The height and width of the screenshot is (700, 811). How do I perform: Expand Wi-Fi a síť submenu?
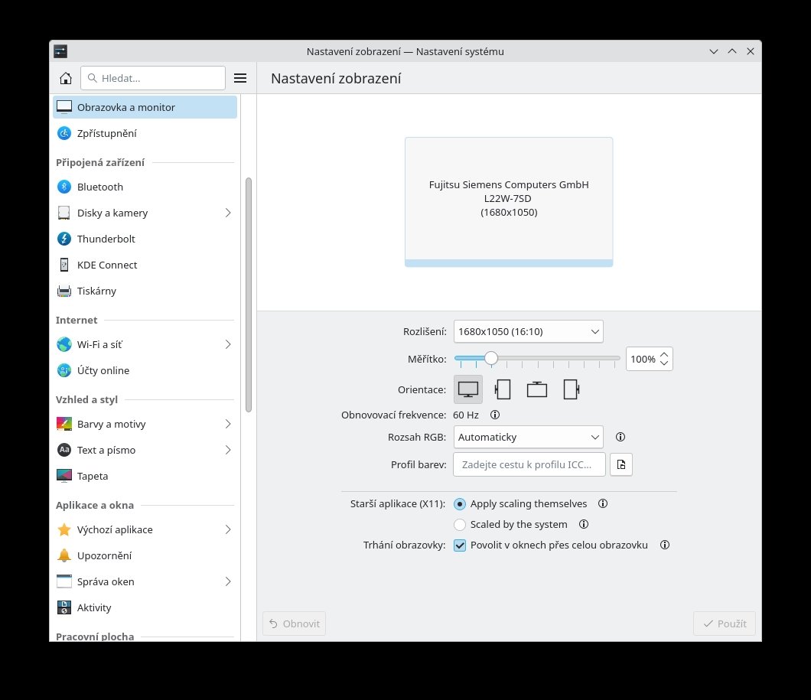[228, 344]
